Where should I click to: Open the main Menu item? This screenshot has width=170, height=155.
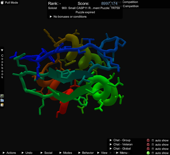(122, 153)
